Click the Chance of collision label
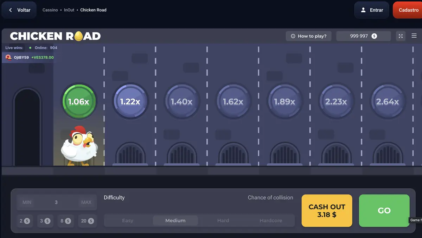Screen dimensions: 422x238 270,198
